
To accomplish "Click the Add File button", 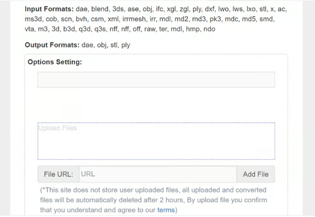I will [256, 174].
